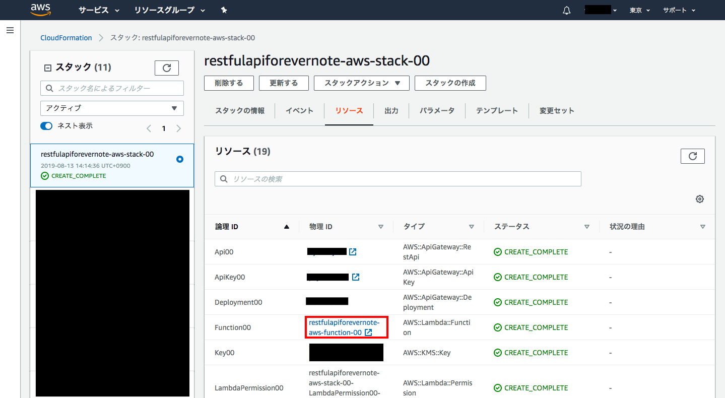Open external link icon for Function00
This screenshot has height=398, width=725.
coord(368,333)
